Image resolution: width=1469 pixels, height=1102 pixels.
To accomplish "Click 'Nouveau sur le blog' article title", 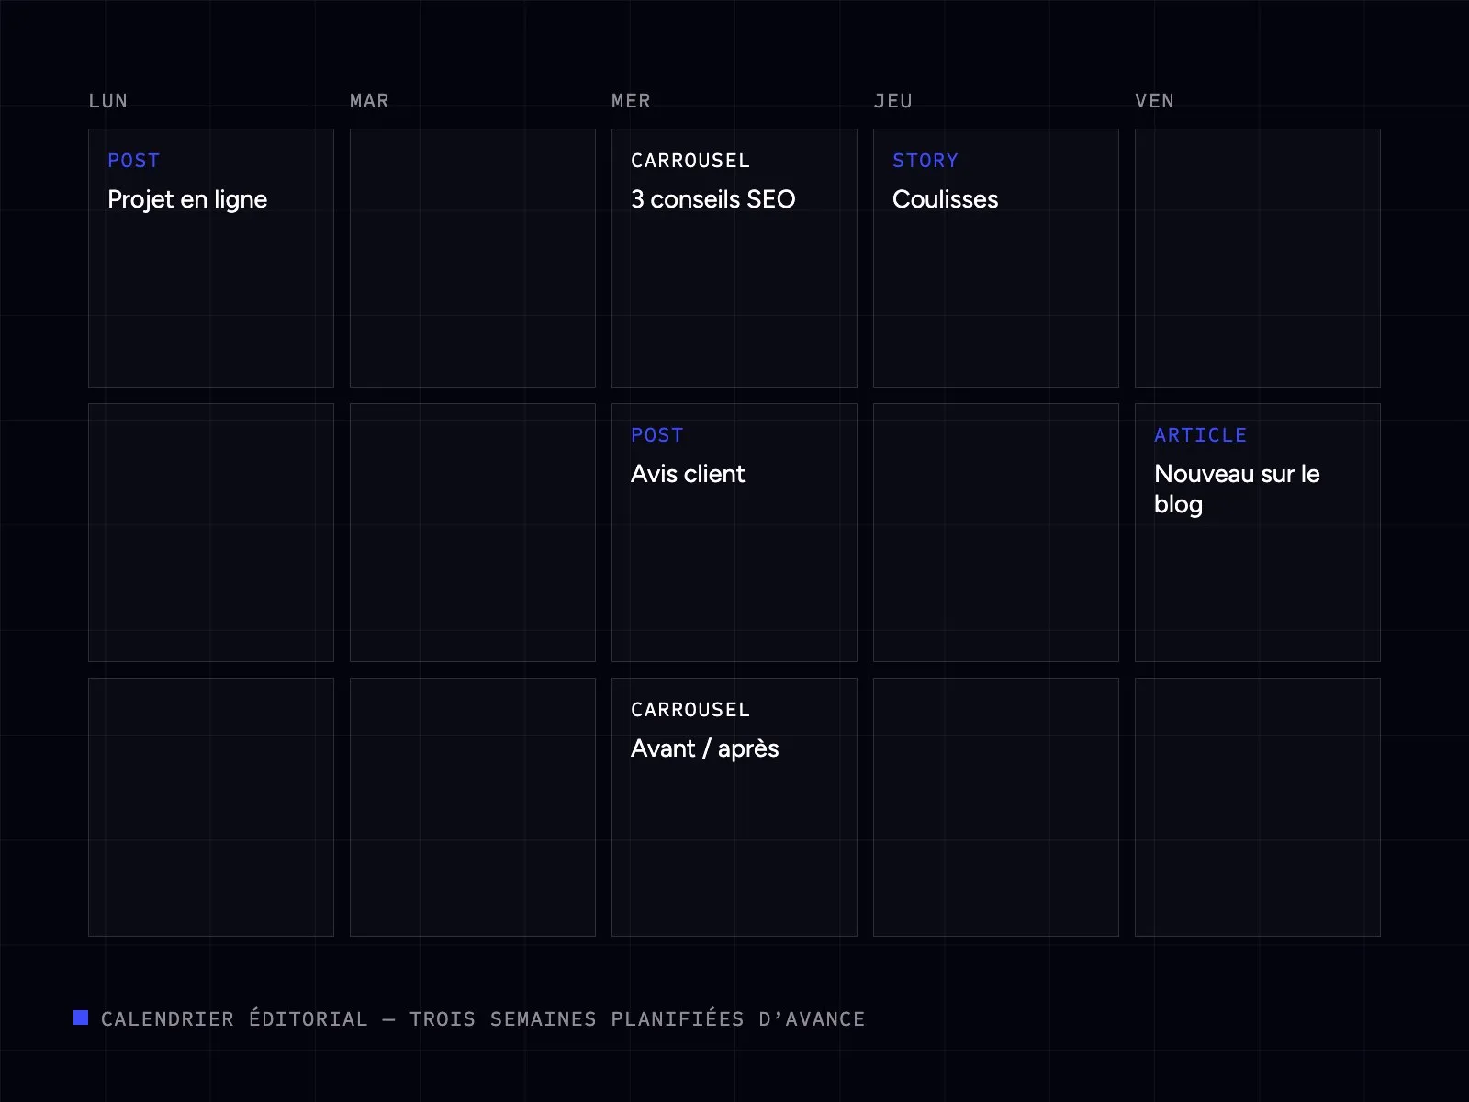I will [x=1237, y=489].
